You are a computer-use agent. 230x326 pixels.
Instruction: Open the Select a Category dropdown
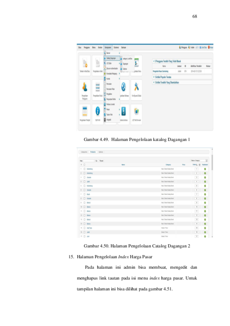199,160
